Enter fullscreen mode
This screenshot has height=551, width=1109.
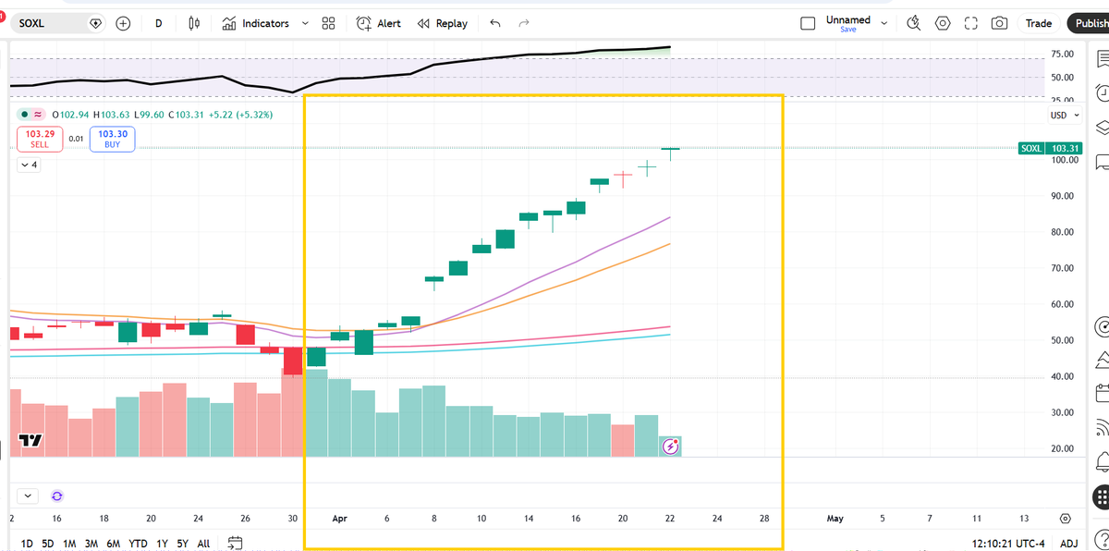point(970,23)
